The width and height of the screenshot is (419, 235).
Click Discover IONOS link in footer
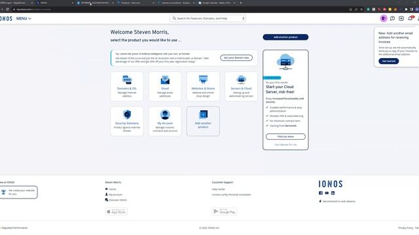118,200
